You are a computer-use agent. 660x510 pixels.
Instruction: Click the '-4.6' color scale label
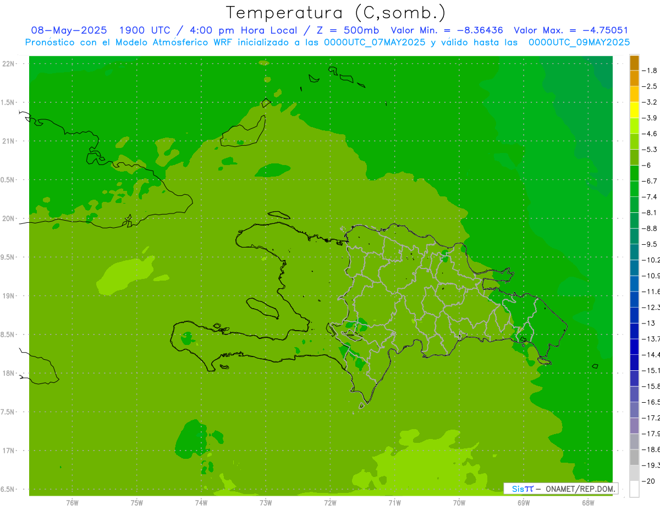pos(650,134)
